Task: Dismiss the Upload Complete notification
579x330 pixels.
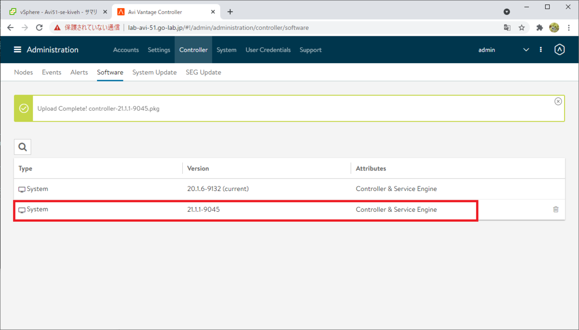Action: pyautogui.click(x=558, y=101)
